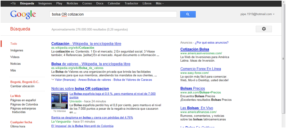Viewport: 286px width, 128px height.
Task: Open the pipe.1919@hotmail.com account dropdown
Action: tap(258, 14)
